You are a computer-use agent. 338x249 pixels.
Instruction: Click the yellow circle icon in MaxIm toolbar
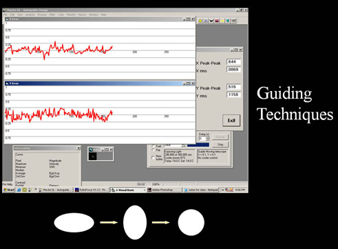200,21
